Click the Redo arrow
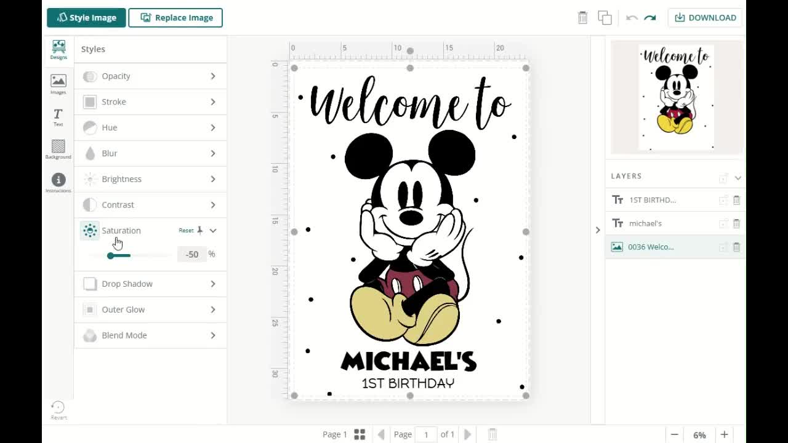 coord(650,18)
